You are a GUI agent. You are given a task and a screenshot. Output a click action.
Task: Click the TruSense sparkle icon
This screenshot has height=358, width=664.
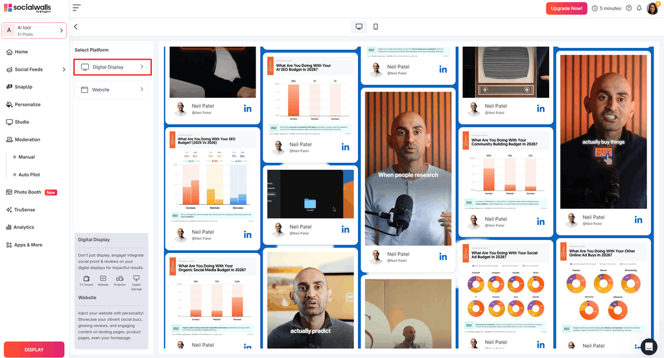(x=9, y=209)
